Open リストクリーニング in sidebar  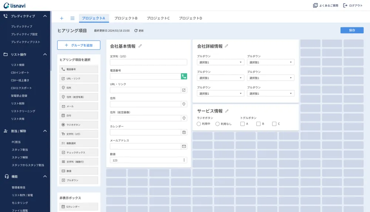pos(23,111)
